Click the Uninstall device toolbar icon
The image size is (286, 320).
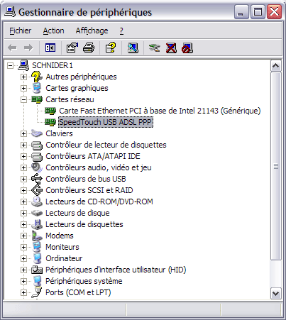point(171,48)
